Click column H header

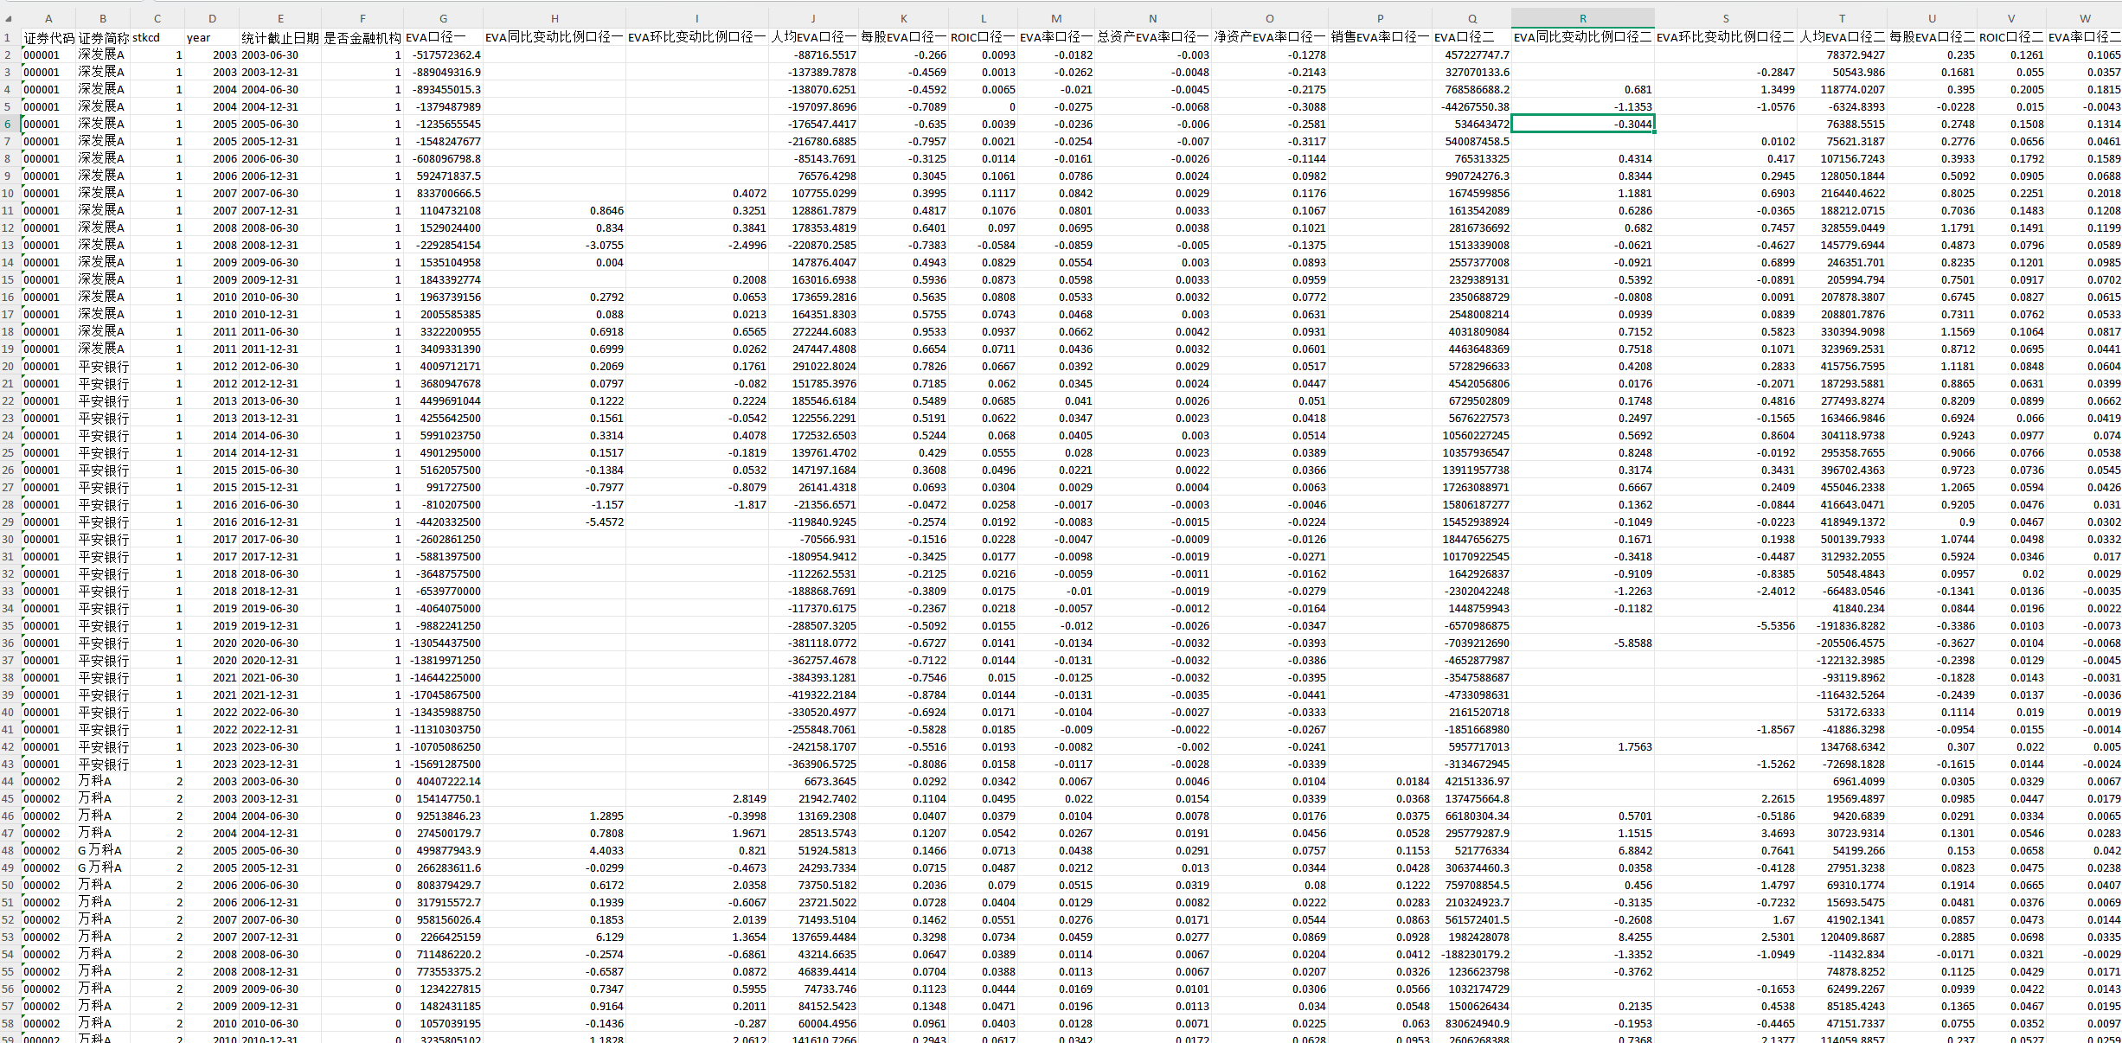pos(555,18)
